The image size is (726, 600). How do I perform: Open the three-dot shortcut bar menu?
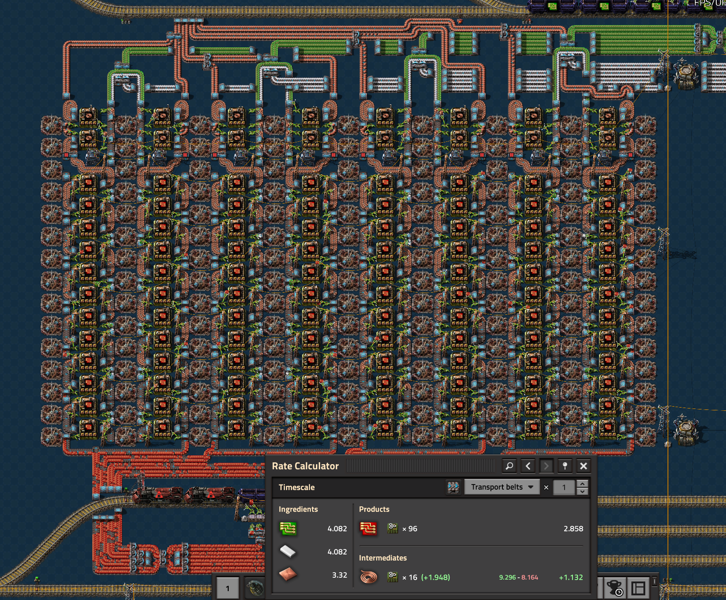(655, 581)
